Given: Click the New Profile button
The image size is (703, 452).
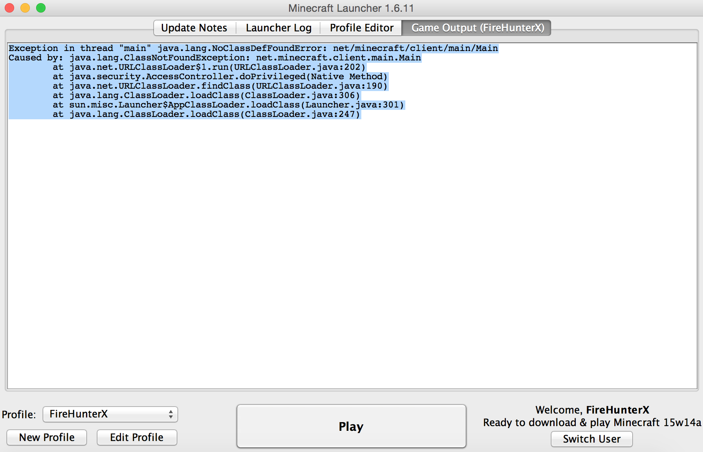Looking at the screenshot, I should coord(47,437).
